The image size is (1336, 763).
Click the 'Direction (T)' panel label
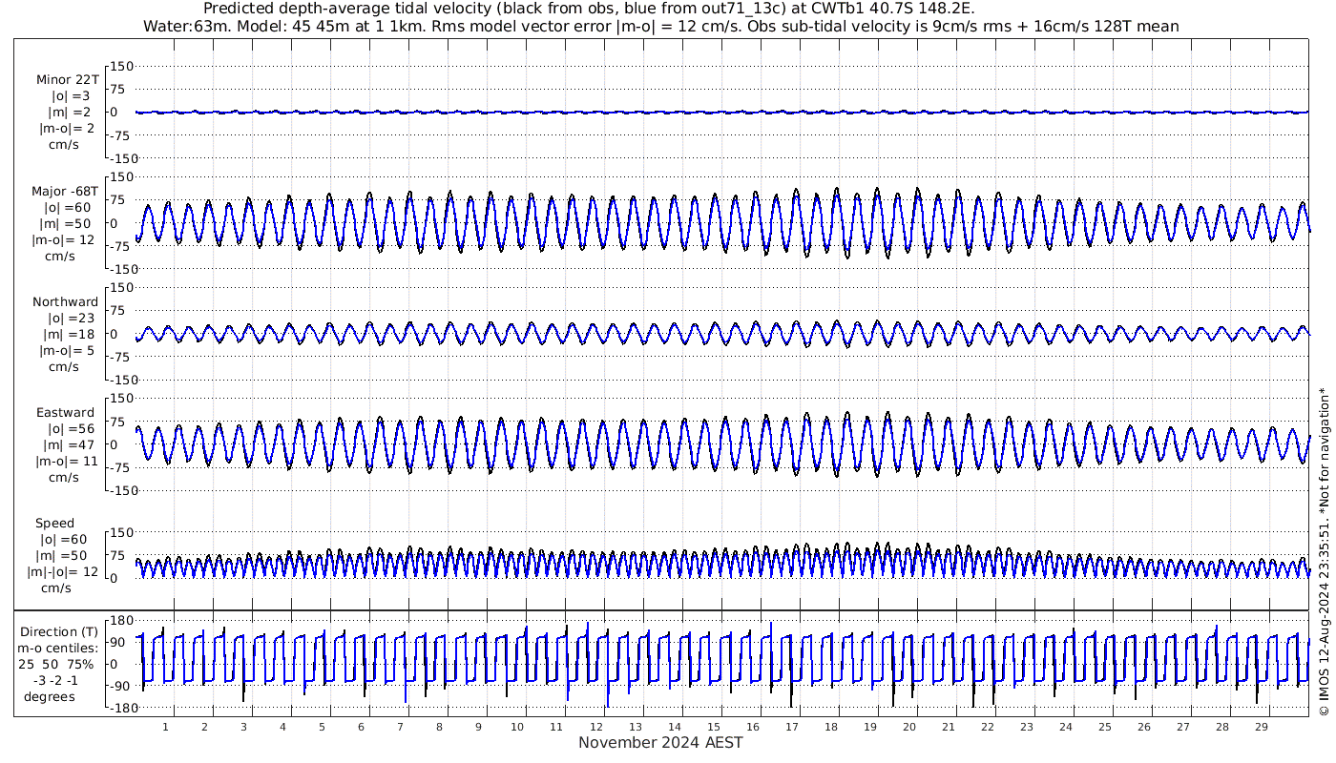(x=59, y=631)
